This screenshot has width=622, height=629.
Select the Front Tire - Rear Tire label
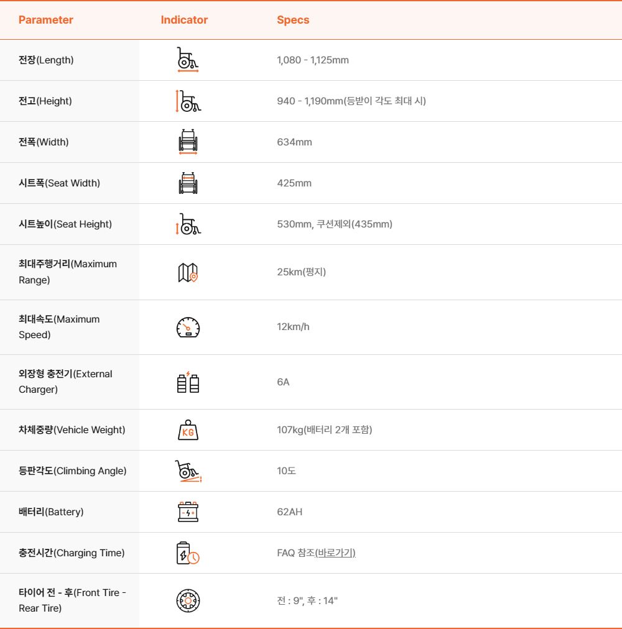pyautogui.click(x=72, y=600)
